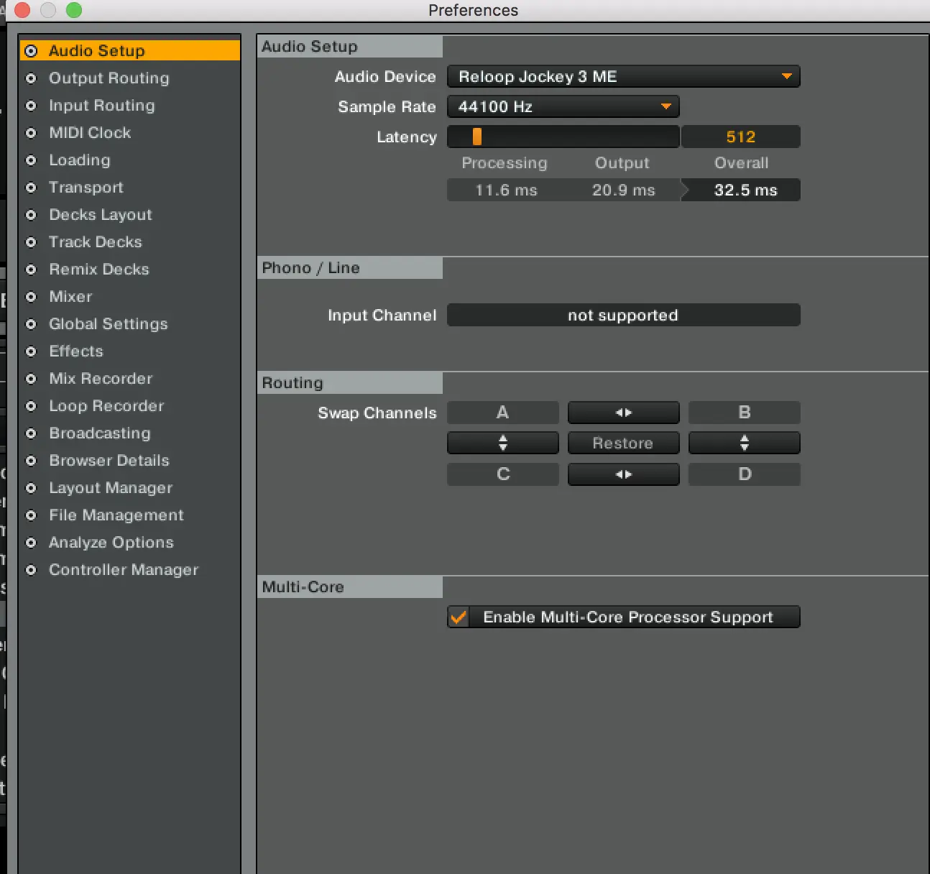The width and height of the screenshot is (930, 874).
Task: Select the Audio Setup radio bullet
Action: point(31,51)
